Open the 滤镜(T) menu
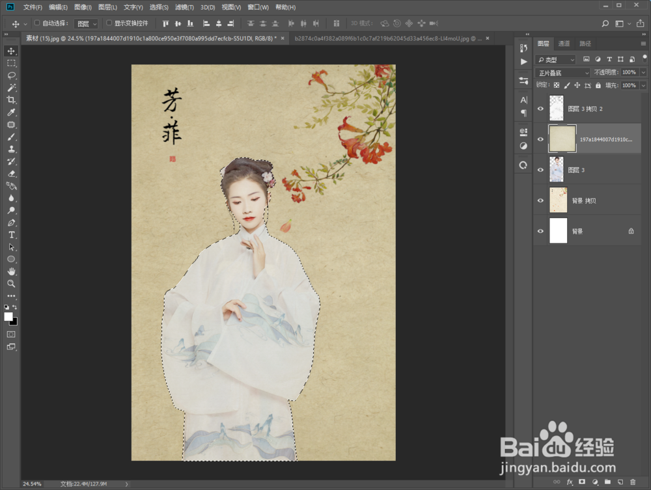Screen dimensions: 651x490 point(184,7)
